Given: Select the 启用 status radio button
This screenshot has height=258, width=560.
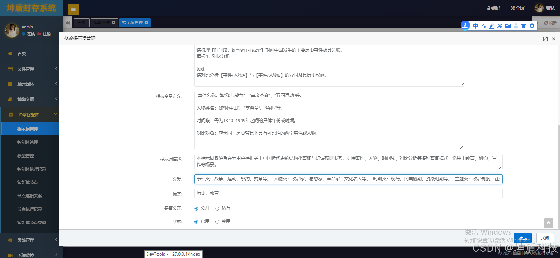Looking at the screenshot, I should coord(196,222).
